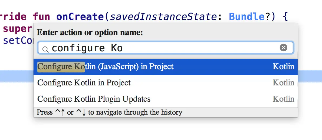
Task: Choose Configure Kotlin in Project
Action: 84,83
